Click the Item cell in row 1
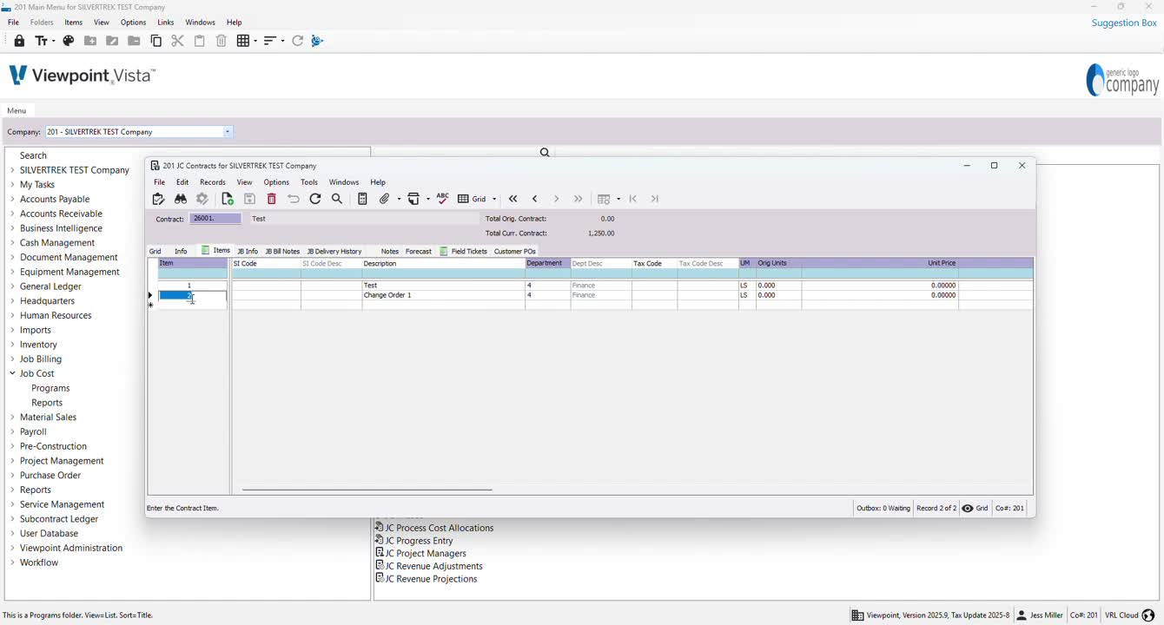The width and height of the screenshot is (1164, 625). click(x=193, y=286)
